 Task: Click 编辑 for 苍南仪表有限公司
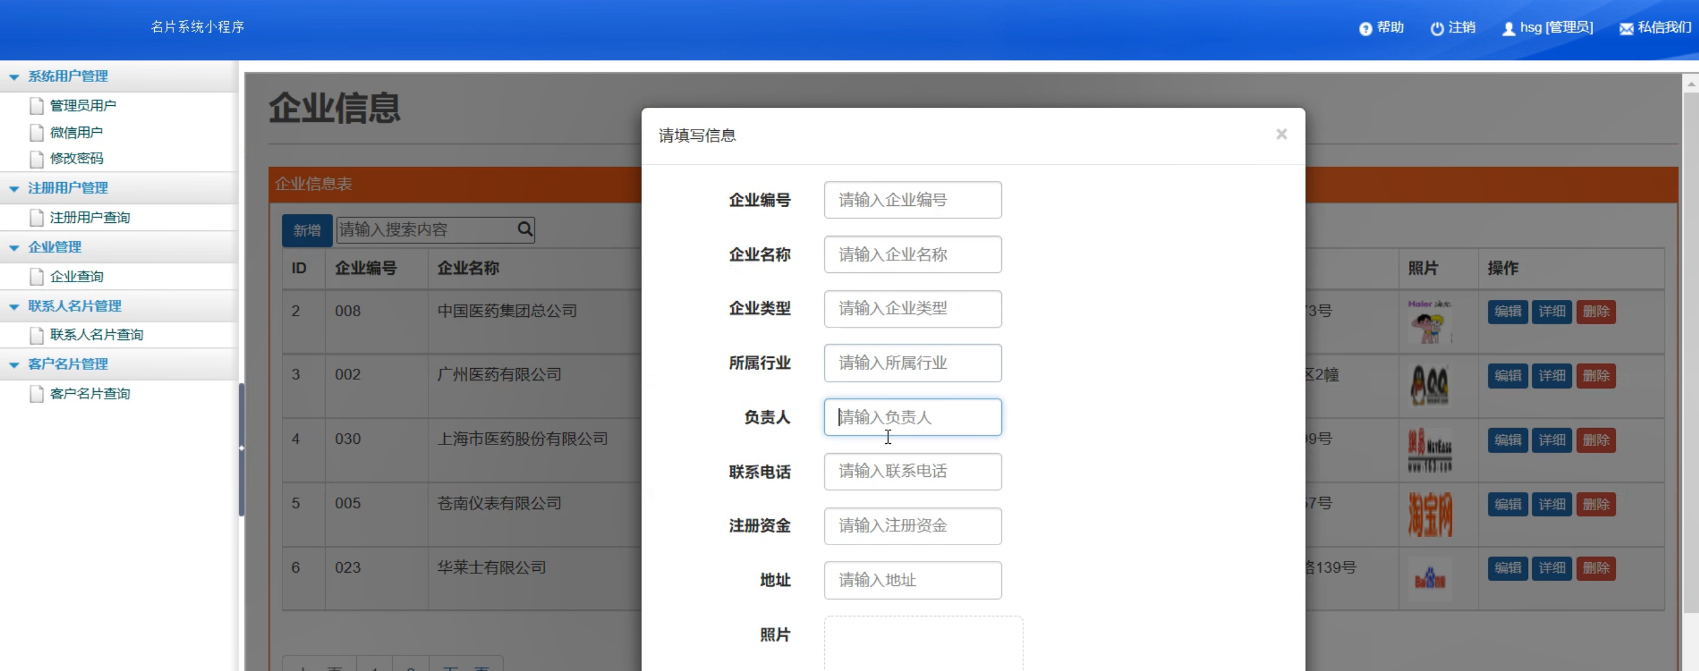(1508, 505)
